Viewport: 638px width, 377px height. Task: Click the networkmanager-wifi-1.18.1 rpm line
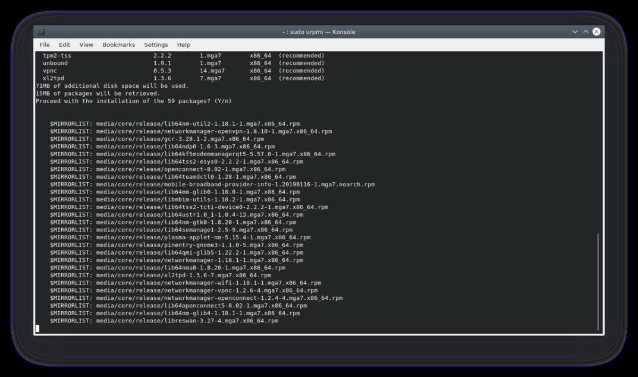(186, 283)
